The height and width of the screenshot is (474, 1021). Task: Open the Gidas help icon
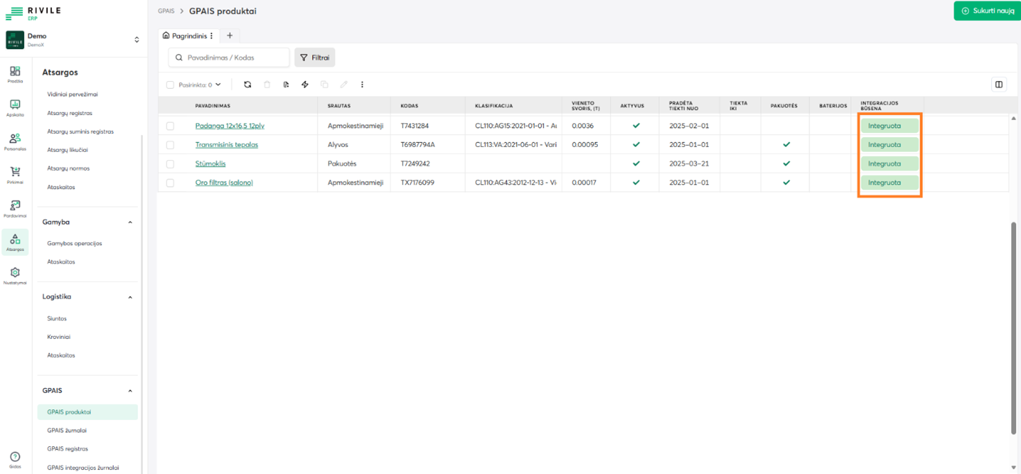[x=15, y=457]
